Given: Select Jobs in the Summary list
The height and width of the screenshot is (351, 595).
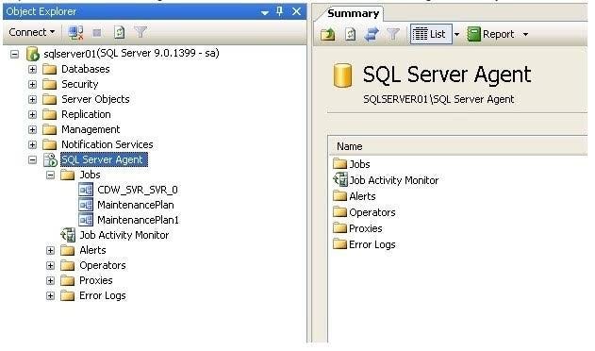Looking at the screenshot, I should tap(359, 164).
